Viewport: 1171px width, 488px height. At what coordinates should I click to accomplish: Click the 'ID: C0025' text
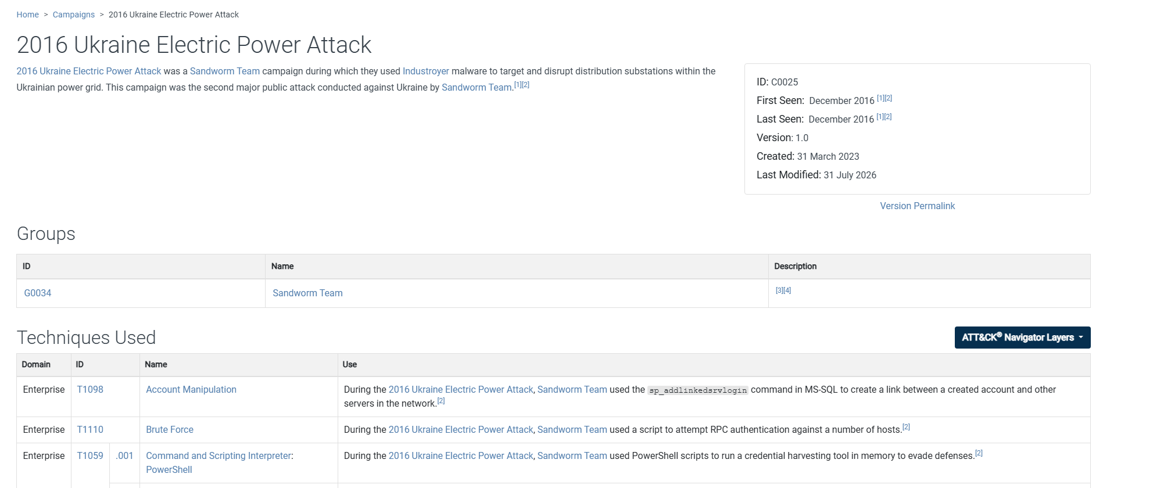(x=778, y=82)
